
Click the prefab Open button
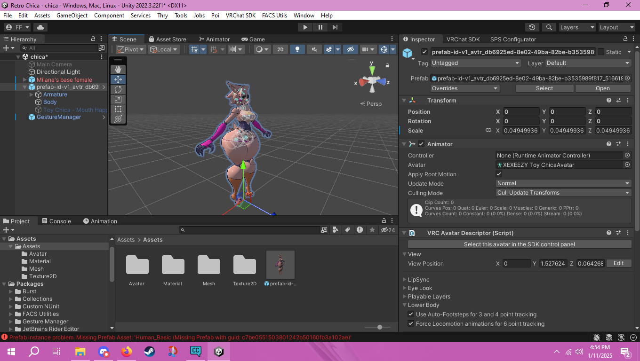603,88
